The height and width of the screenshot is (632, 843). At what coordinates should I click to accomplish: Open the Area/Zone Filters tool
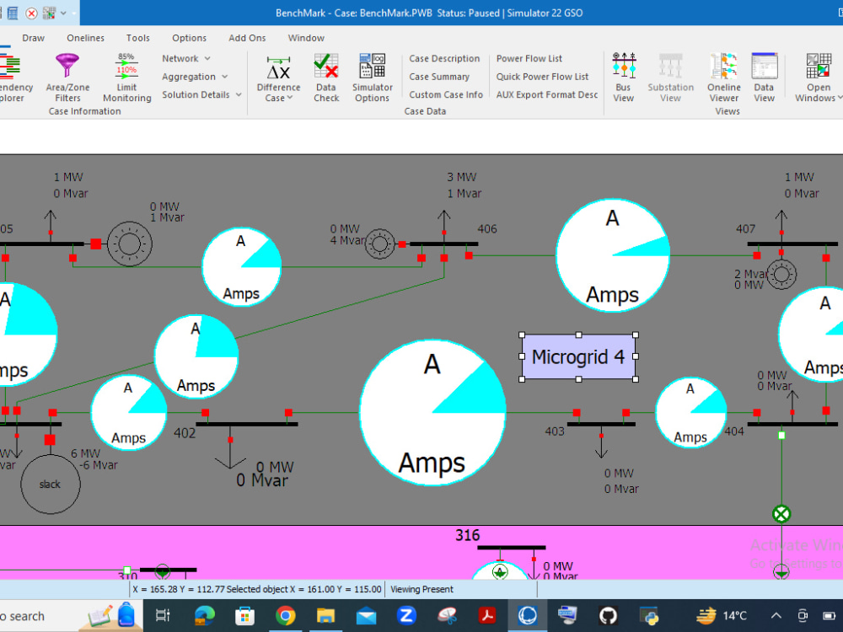[67, 77]
